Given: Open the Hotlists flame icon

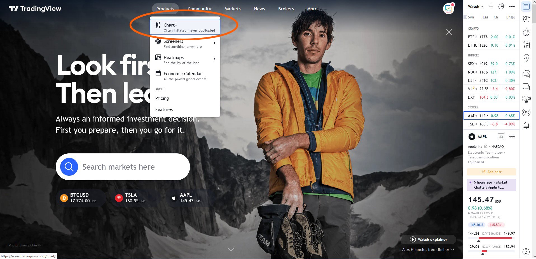Looking at the screenshot, I should 526,32.
